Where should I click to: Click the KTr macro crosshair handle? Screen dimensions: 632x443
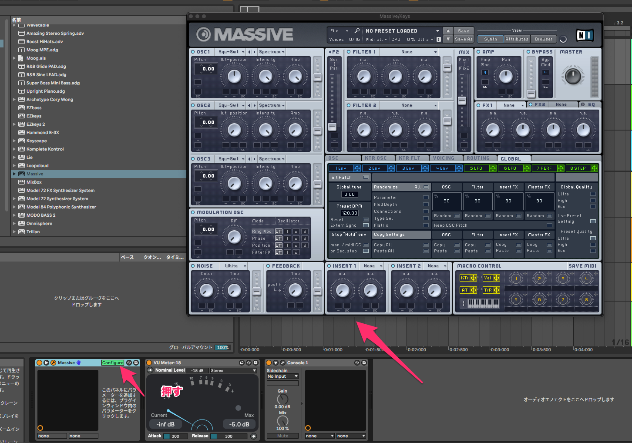[x=473, y=278]
